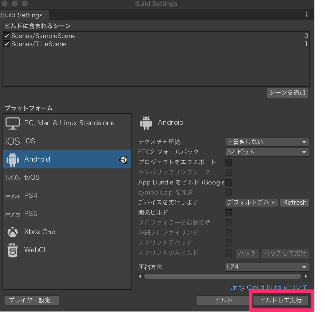Select PS5 platform row
Screen dimensions: 325x312
click(x=67, y=214)
